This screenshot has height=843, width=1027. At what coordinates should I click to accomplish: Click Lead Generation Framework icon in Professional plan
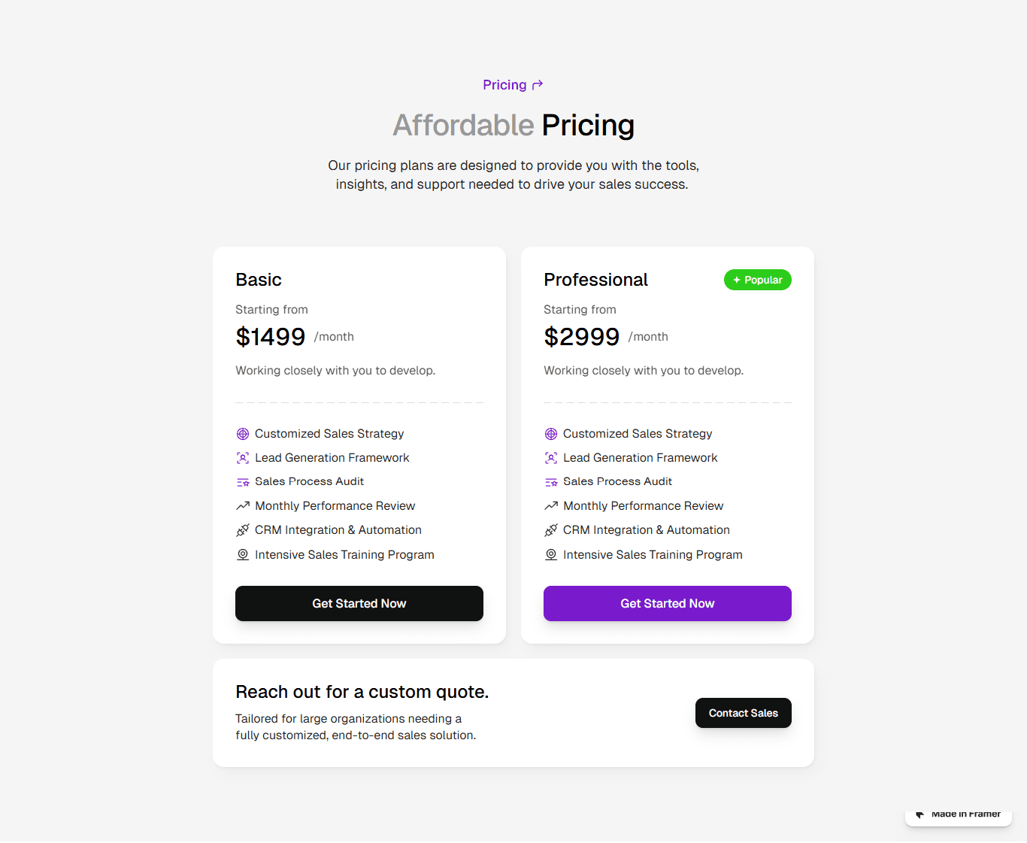pyautogui.click(x=551, y=458)
